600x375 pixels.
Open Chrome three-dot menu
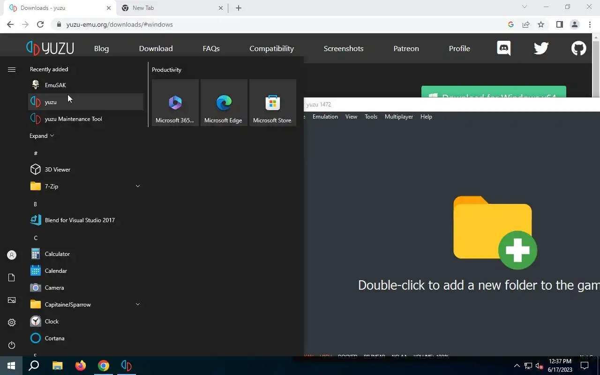coord(589,24)
